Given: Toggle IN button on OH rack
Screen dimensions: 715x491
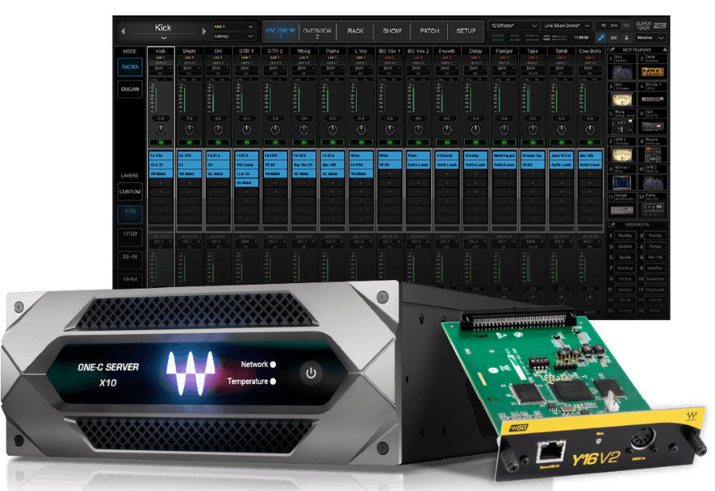Looking at the screenshot, I should pos(218,142).
